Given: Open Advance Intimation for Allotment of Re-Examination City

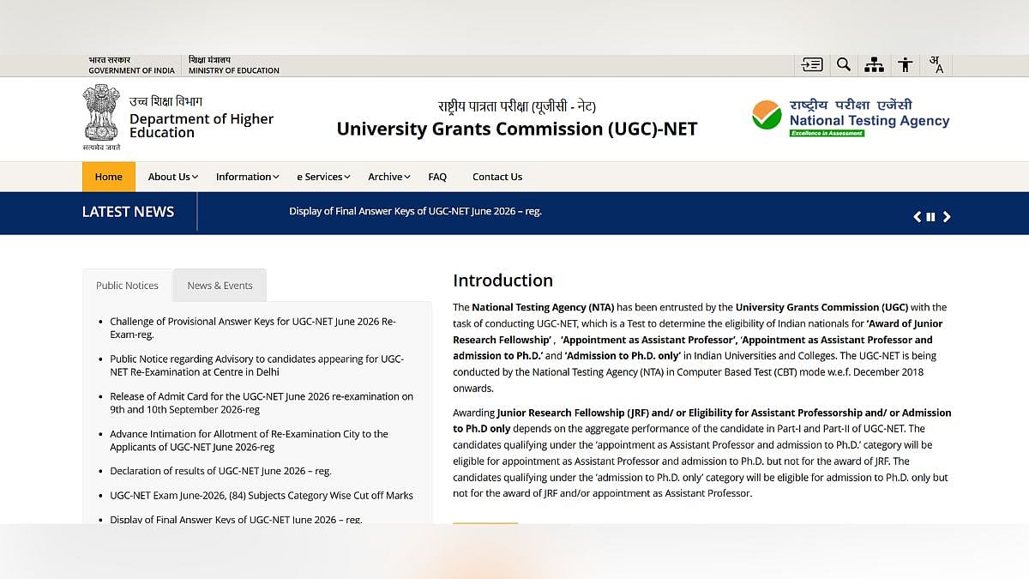Looking at the screenshot, I should 249,441.
